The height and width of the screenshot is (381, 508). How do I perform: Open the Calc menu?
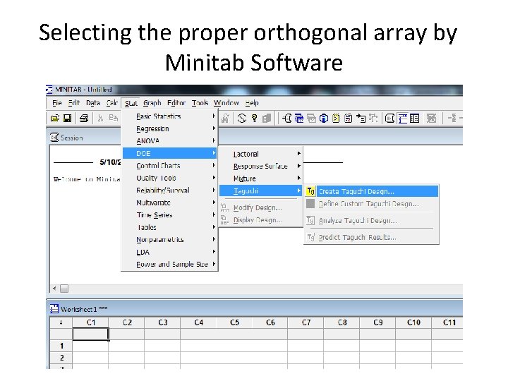click(111, 103)
